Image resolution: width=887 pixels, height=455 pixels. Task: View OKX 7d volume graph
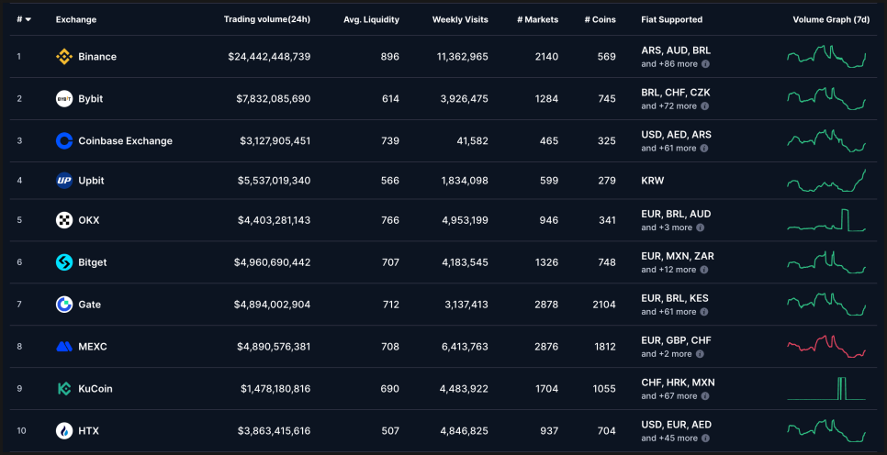coord(826,220)
